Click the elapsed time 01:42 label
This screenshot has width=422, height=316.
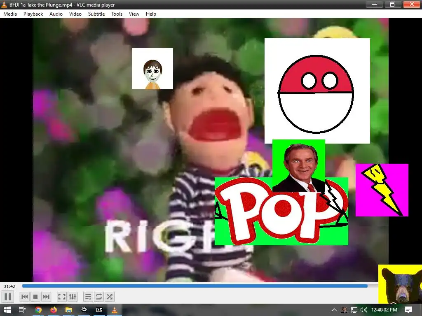[9, 286]
